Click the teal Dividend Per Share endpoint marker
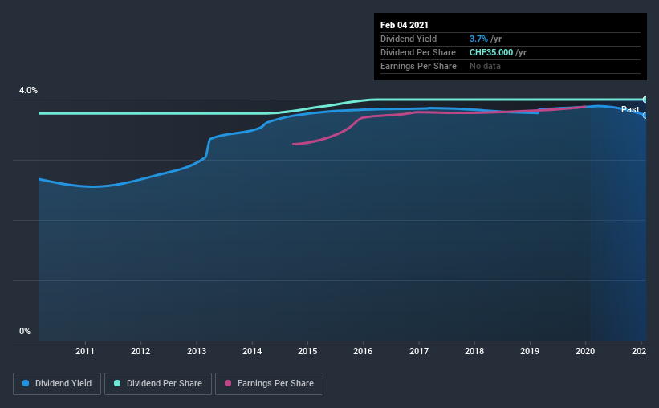Image resolution: width=659 pixels, height=408 pixels. [x=645, y=100]
